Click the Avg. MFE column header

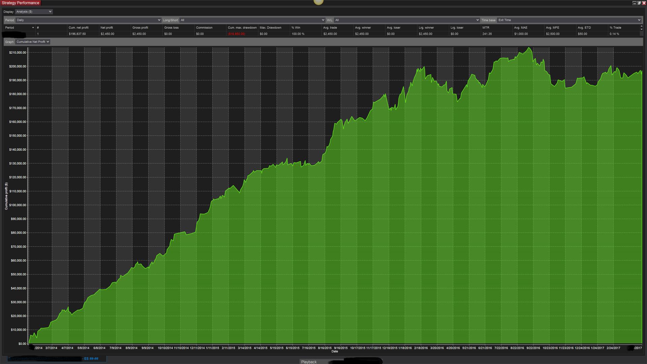pos(552,28)
